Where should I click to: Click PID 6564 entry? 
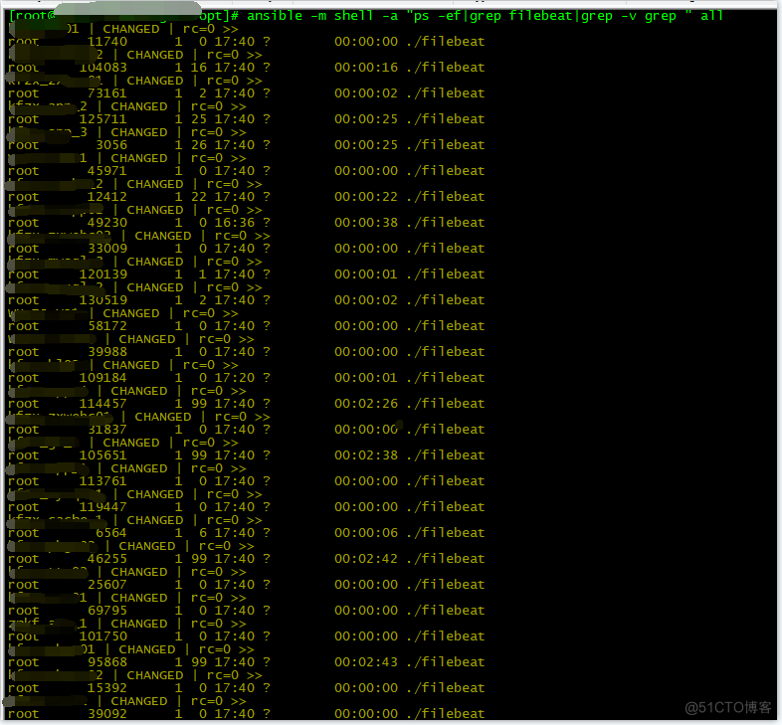[x=111, y=533]
